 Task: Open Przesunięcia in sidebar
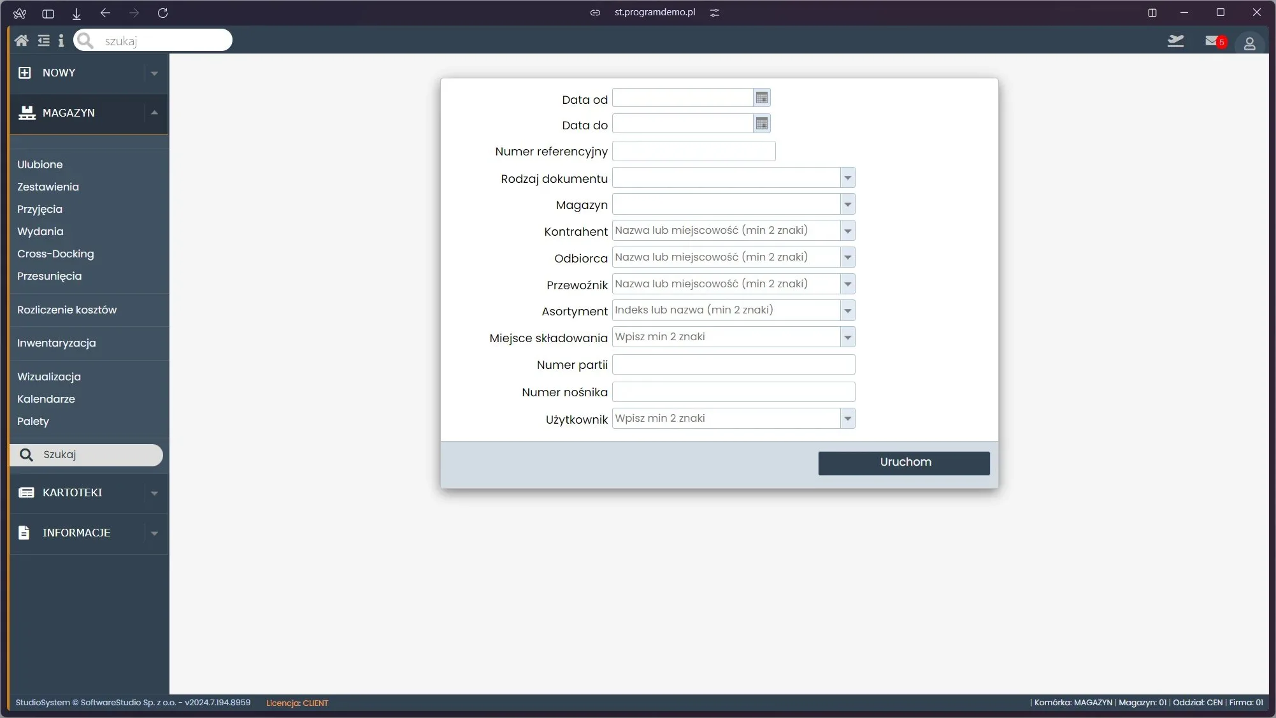50,276
